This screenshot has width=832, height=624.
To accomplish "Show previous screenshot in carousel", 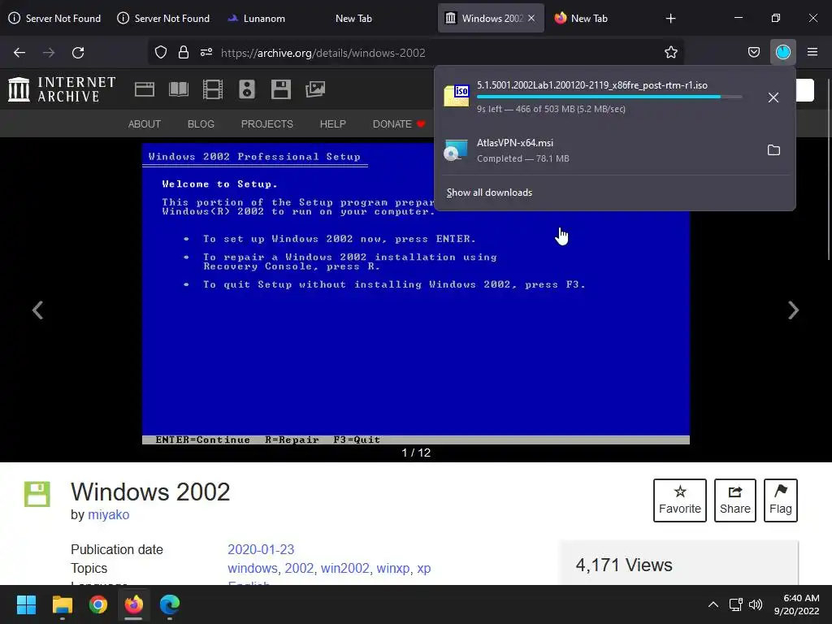I will (x=37, y=310).
